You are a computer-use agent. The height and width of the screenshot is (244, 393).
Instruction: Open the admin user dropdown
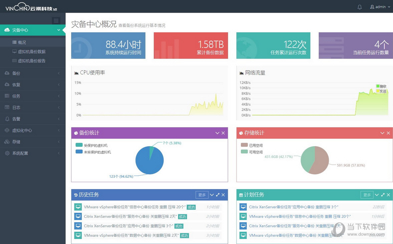coord(380,7)
